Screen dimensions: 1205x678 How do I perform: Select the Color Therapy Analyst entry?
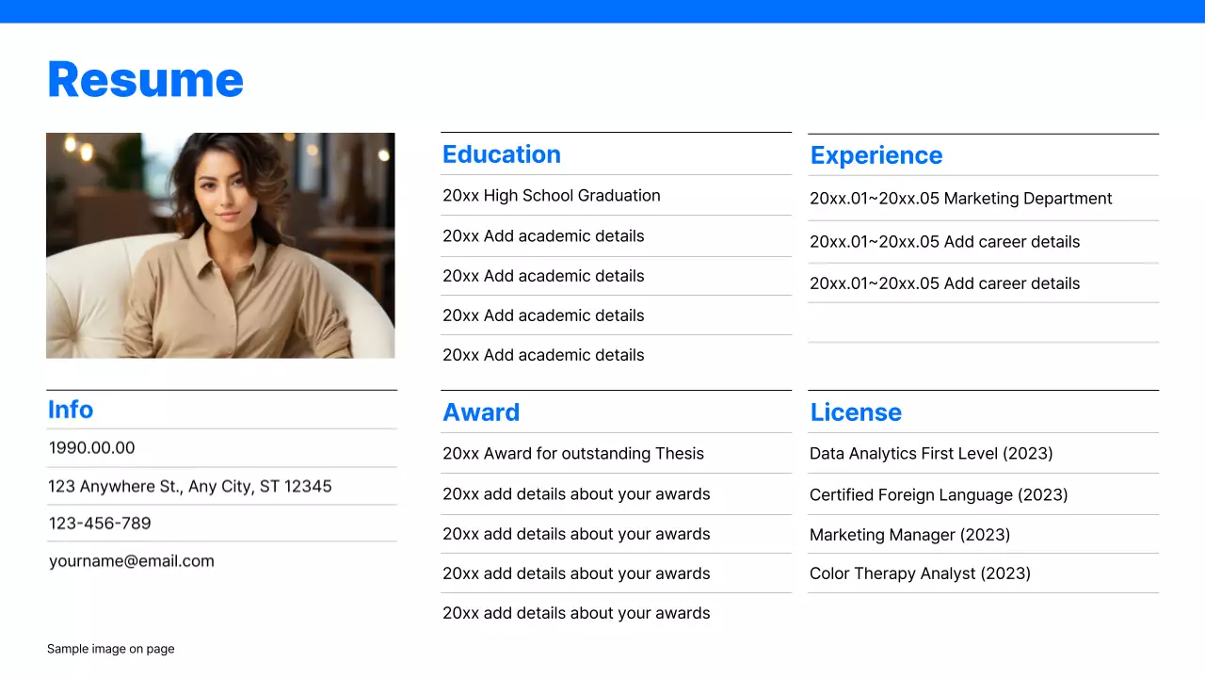point(920,573)
